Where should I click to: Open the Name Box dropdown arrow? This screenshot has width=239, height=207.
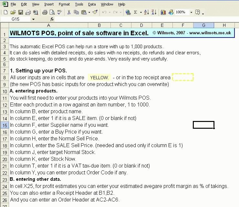[33, 19]
